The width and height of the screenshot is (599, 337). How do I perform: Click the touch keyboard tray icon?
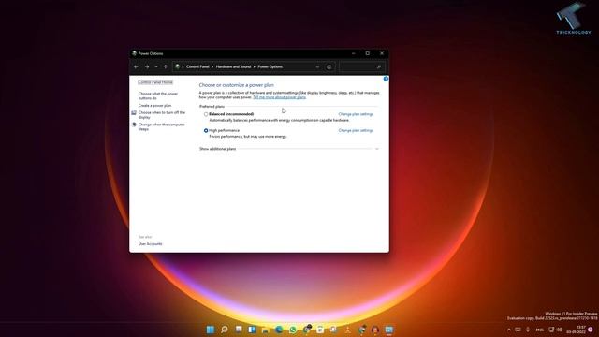click(x=518, y=330)
